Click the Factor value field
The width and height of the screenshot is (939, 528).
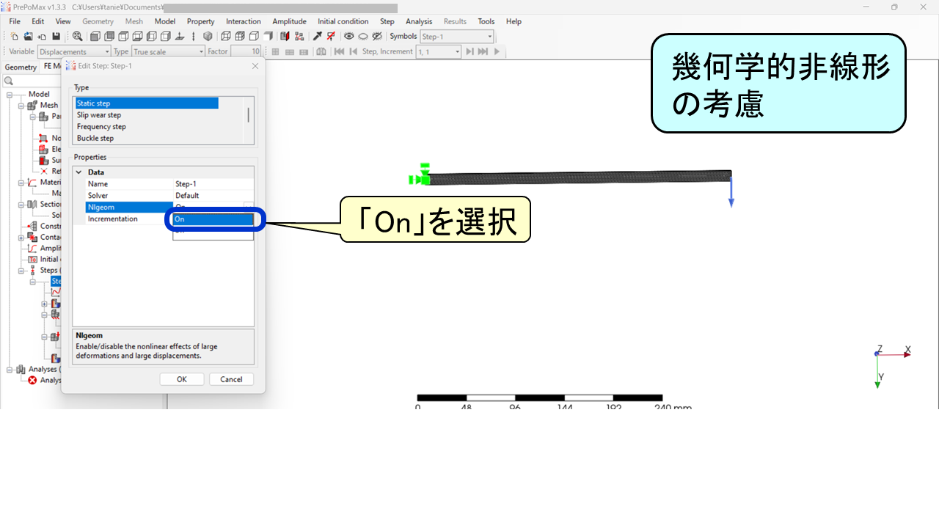click(246, 51)
